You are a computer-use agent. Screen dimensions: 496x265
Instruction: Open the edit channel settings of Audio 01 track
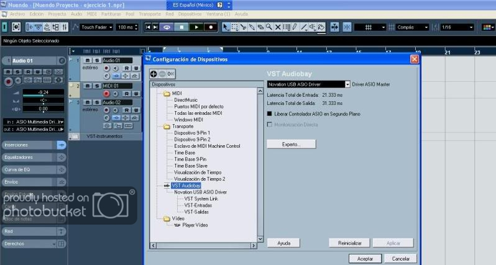point(106,75)
